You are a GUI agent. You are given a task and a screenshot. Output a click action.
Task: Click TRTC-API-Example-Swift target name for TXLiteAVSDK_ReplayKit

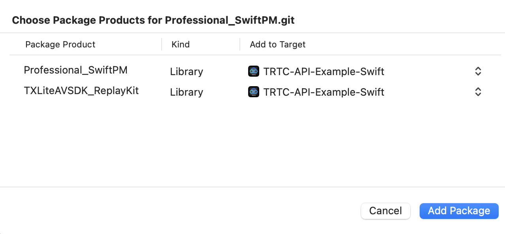click(x=324, y=92)
